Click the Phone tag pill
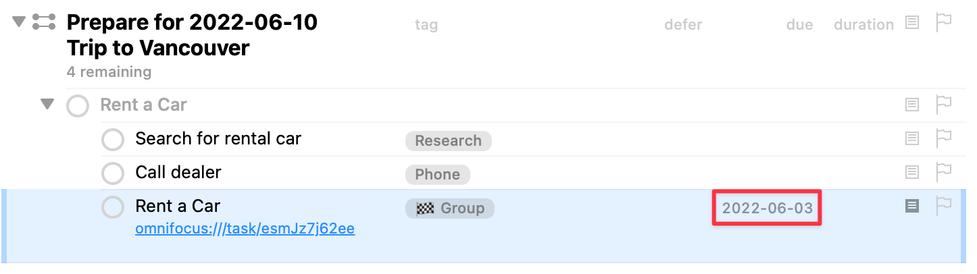 point(438,174)
